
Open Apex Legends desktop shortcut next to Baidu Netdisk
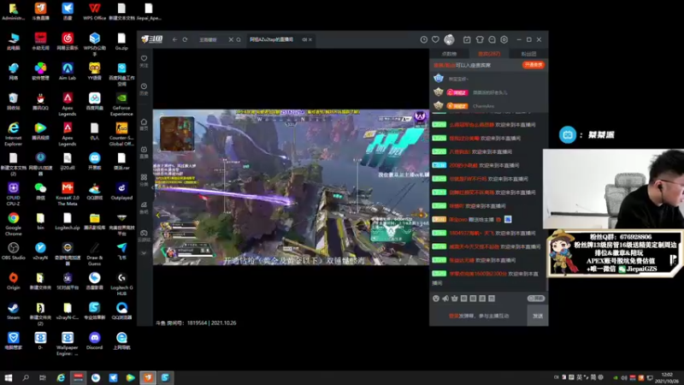click(x=68, y=104)
